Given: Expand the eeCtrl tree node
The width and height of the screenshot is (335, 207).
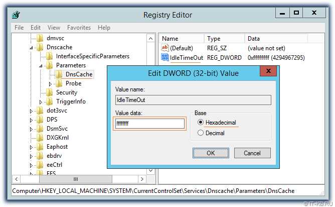Looking at the screenshot, I should pyautogui.click(x=31, y=165).
